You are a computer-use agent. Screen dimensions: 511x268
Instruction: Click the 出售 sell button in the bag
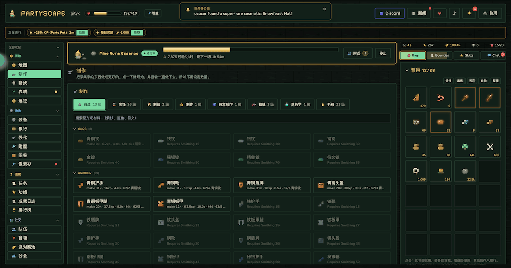[460, 81]
